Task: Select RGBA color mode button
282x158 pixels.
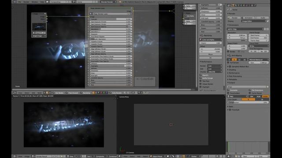Action: pyautogui.click(x=265, y=97)
